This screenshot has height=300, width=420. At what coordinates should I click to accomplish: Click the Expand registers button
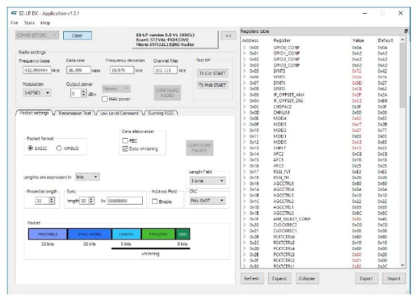(279, 278)
